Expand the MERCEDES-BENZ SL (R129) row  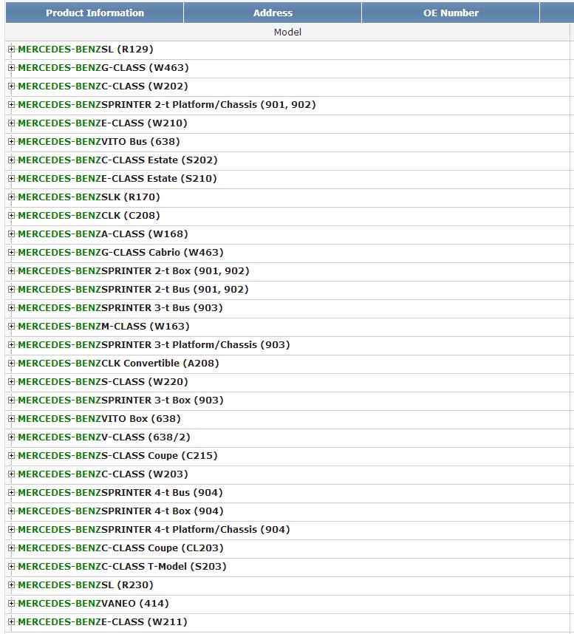point(11,50)
